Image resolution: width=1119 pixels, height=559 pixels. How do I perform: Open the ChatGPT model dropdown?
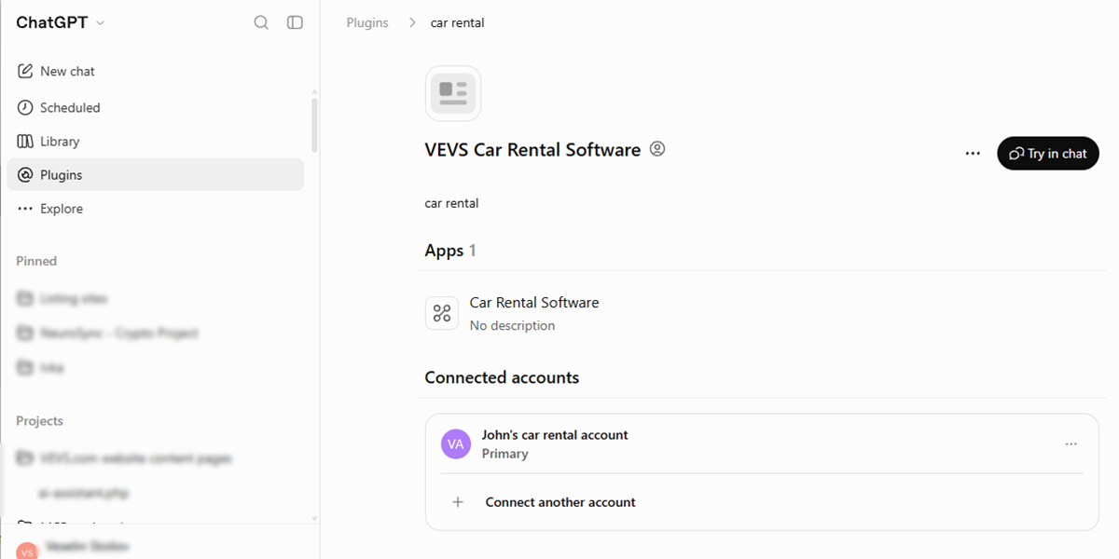tap(60, 22)
